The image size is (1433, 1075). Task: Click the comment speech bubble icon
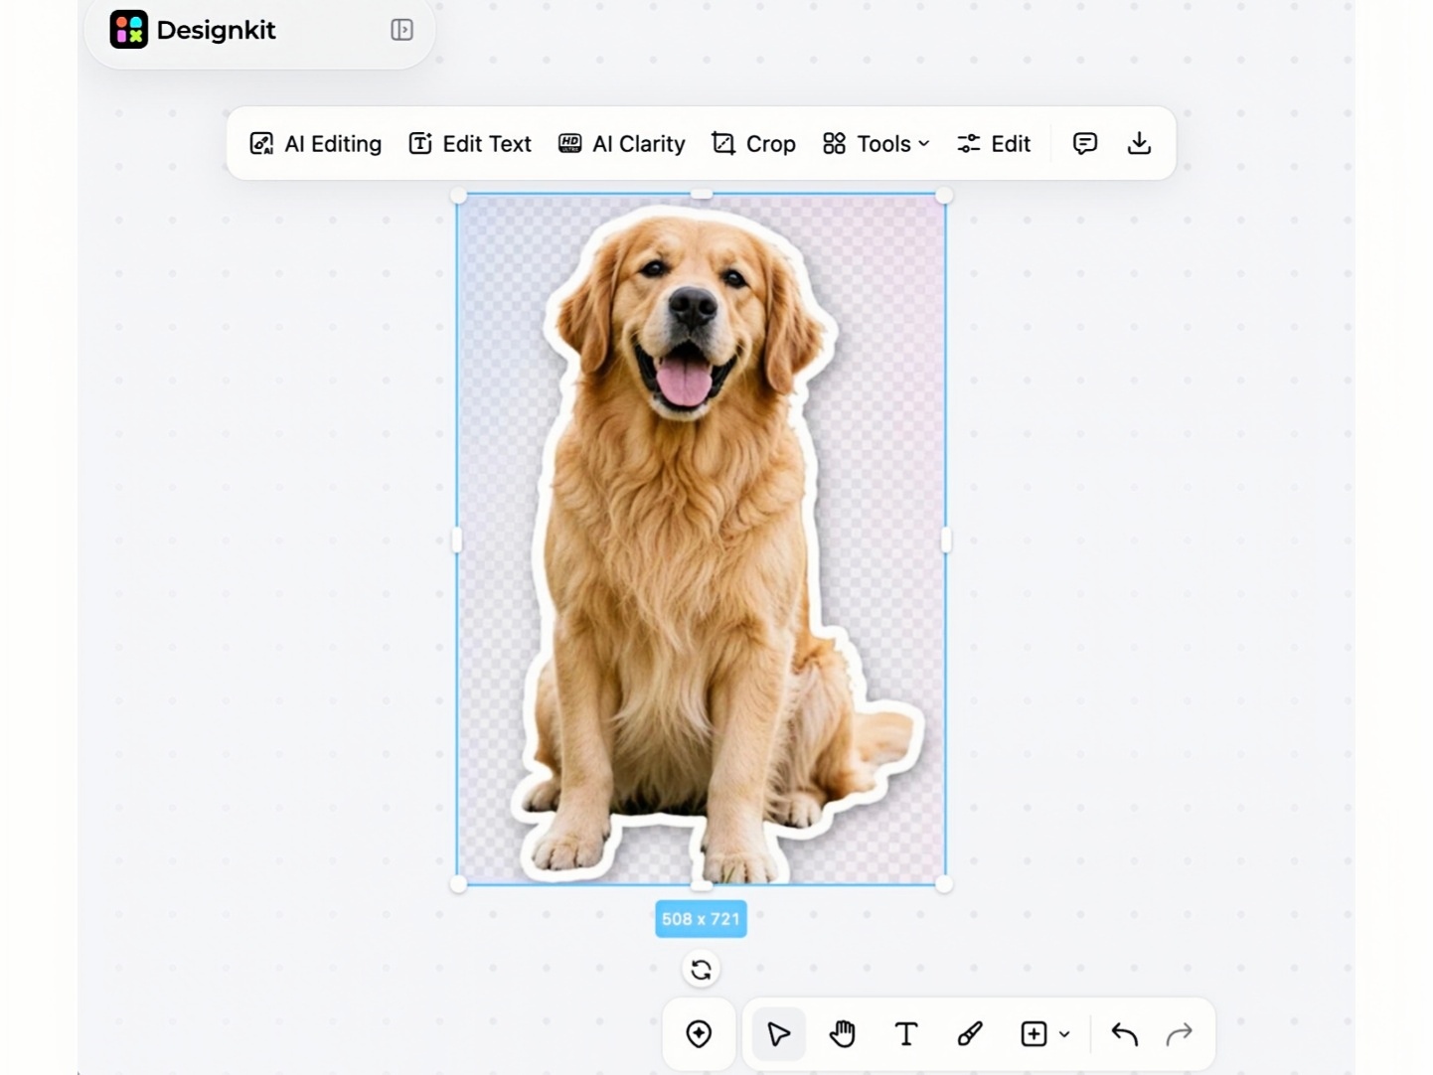[1085, 144]
